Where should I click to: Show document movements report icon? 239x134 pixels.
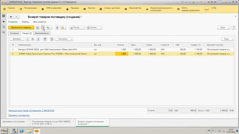pyautogui.click(x=57, y=28)
